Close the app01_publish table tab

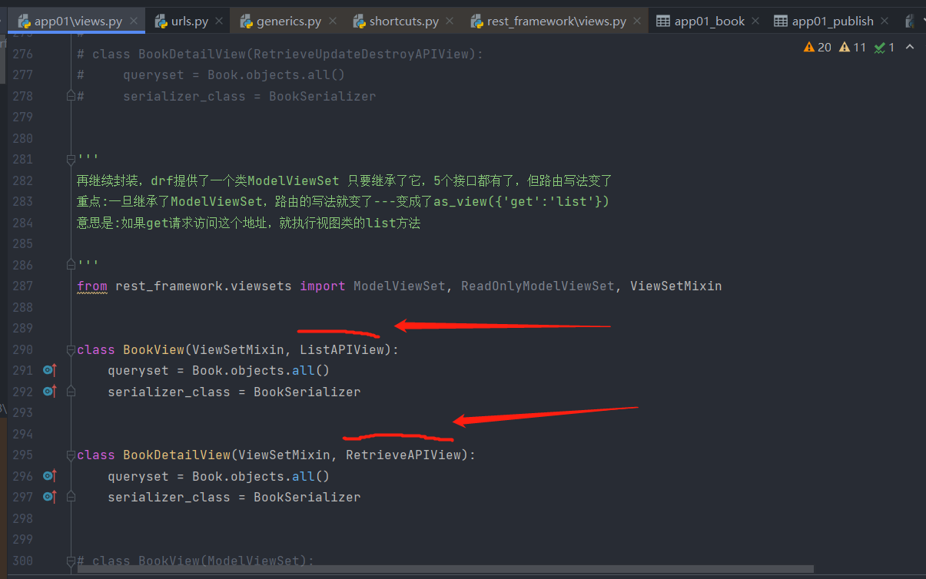[x=885, y=22]
